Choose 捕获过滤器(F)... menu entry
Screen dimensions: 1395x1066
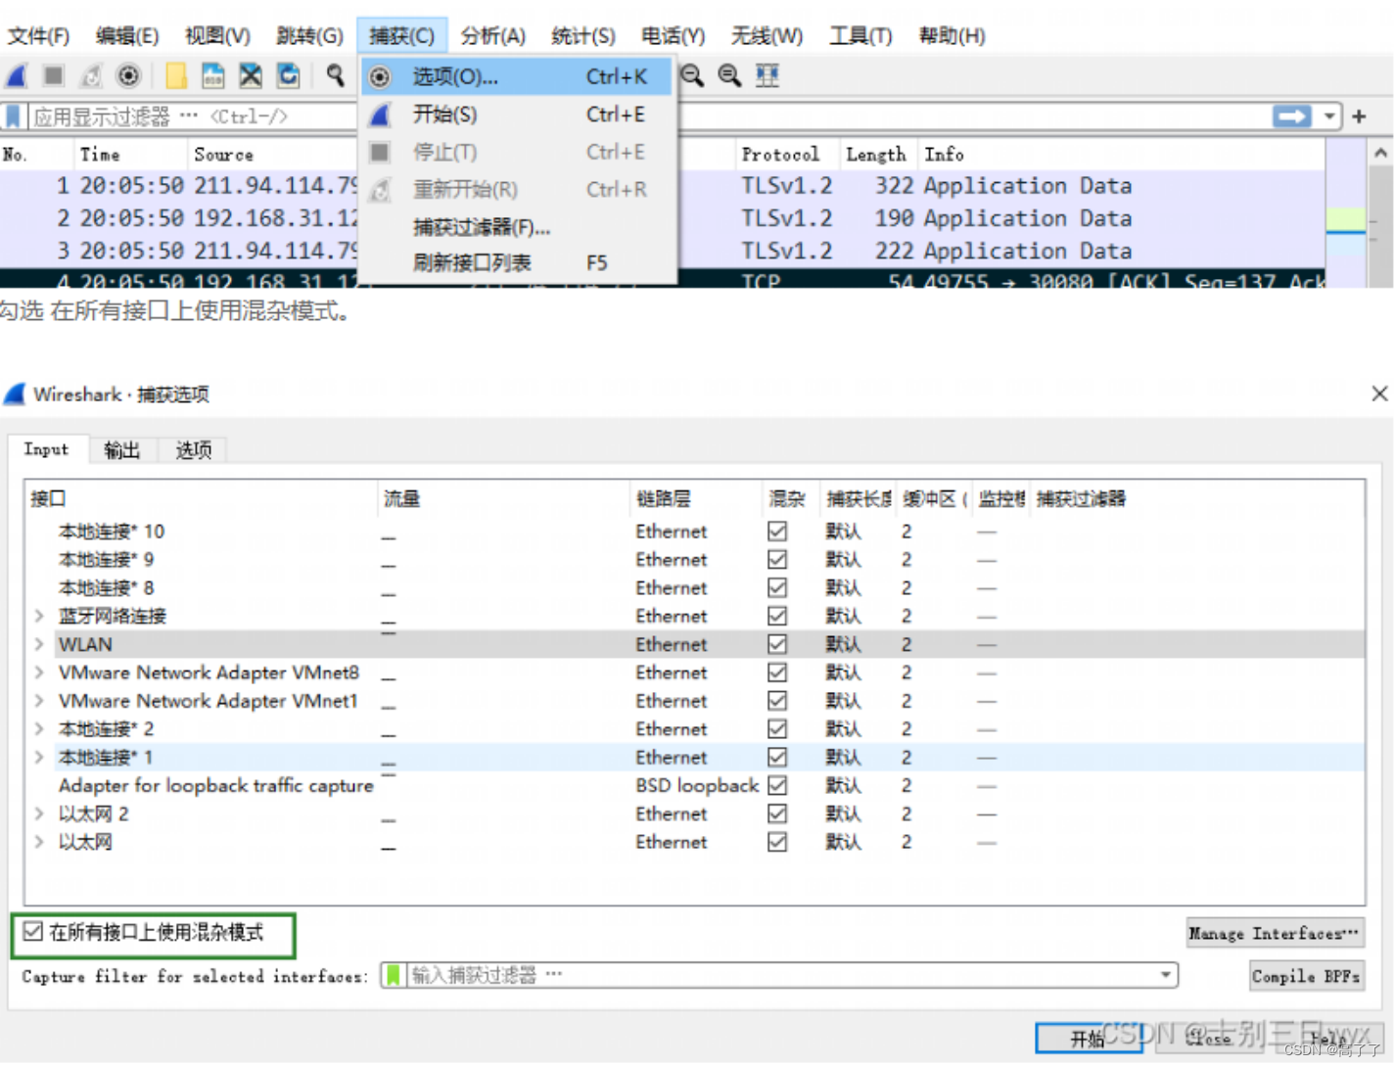tap(517, 227)
